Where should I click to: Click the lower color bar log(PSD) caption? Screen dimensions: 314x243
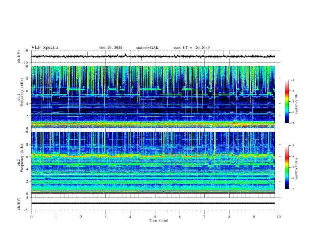point(297,169)
